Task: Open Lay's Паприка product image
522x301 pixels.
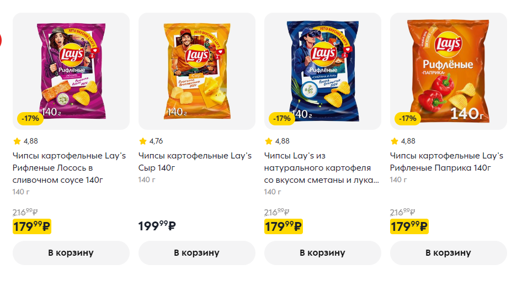Action: 448,71
